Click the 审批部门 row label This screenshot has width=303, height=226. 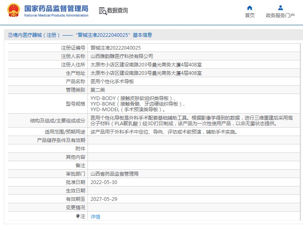[75, 174]
